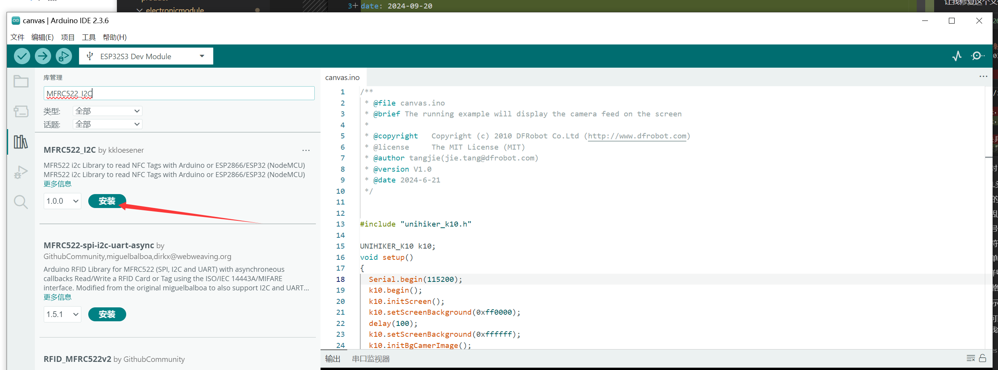998x370 pixels.
Task: Open the 工具 menu
Action: [x=88, y=37]
